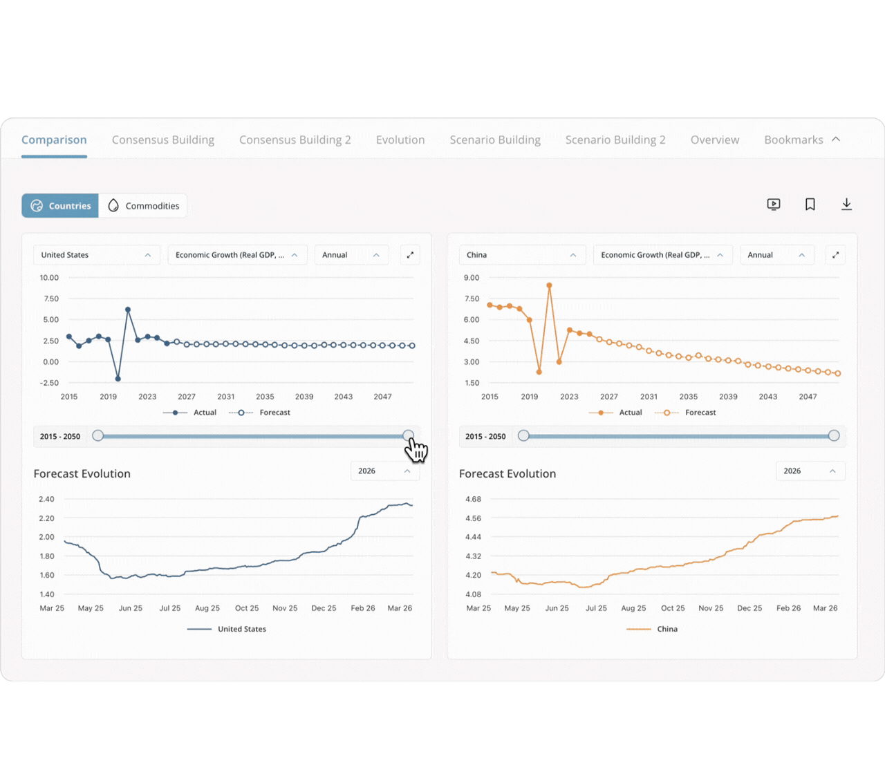Screen dimensions: 885x774
Task: Click the globe icon in Countries
Action: (x=37, y=206)
